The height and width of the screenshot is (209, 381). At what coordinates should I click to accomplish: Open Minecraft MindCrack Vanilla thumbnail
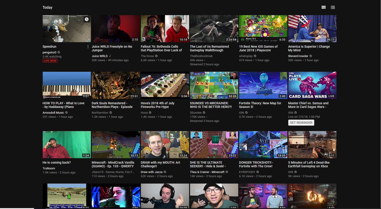(116, 145)
